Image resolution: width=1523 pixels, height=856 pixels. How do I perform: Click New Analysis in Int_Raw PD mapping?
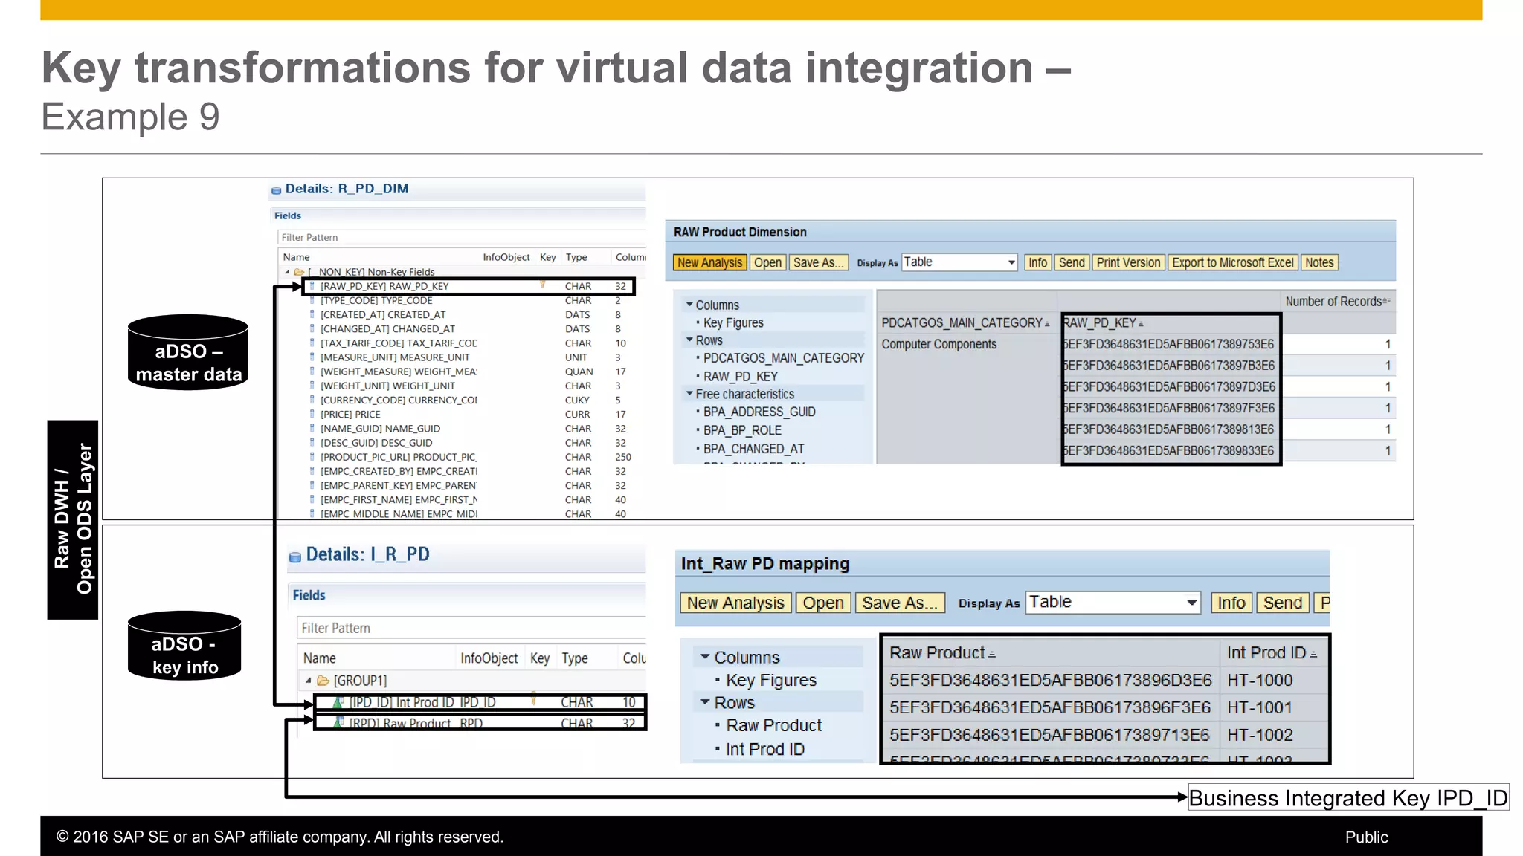click(735, 603)
